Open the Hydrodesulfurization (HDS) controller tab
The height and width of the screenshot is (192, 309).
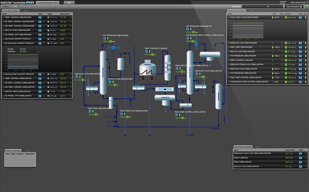(48, 2)
